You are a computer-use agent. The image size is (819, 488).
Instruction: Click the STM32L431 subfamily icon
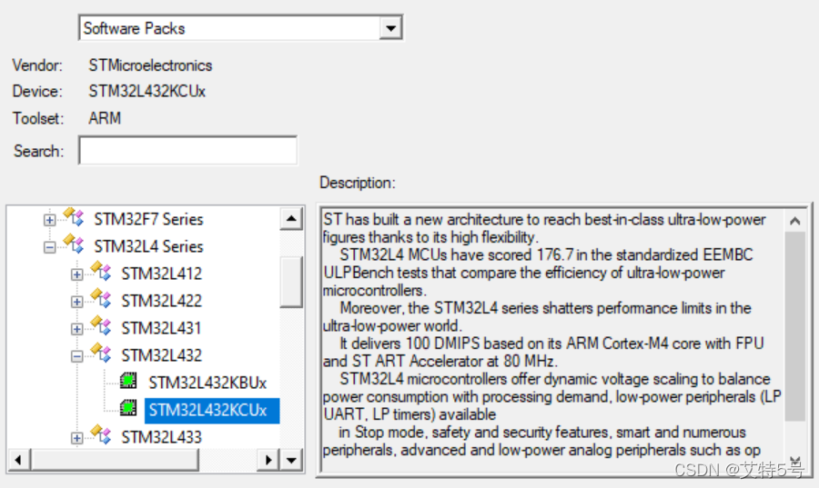tap(101, 325)
